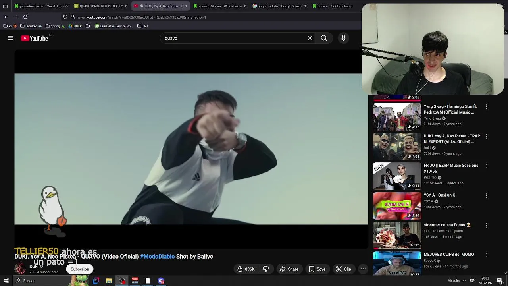This screenshot has height=286, width=508.
Task: Open YSY A Casi un G thumbnail
Action: point(397,206)
